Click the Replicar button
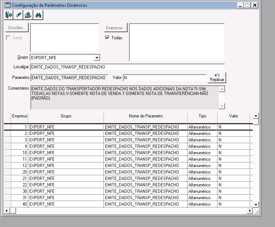The image size is (275, 227). (217, 78)
